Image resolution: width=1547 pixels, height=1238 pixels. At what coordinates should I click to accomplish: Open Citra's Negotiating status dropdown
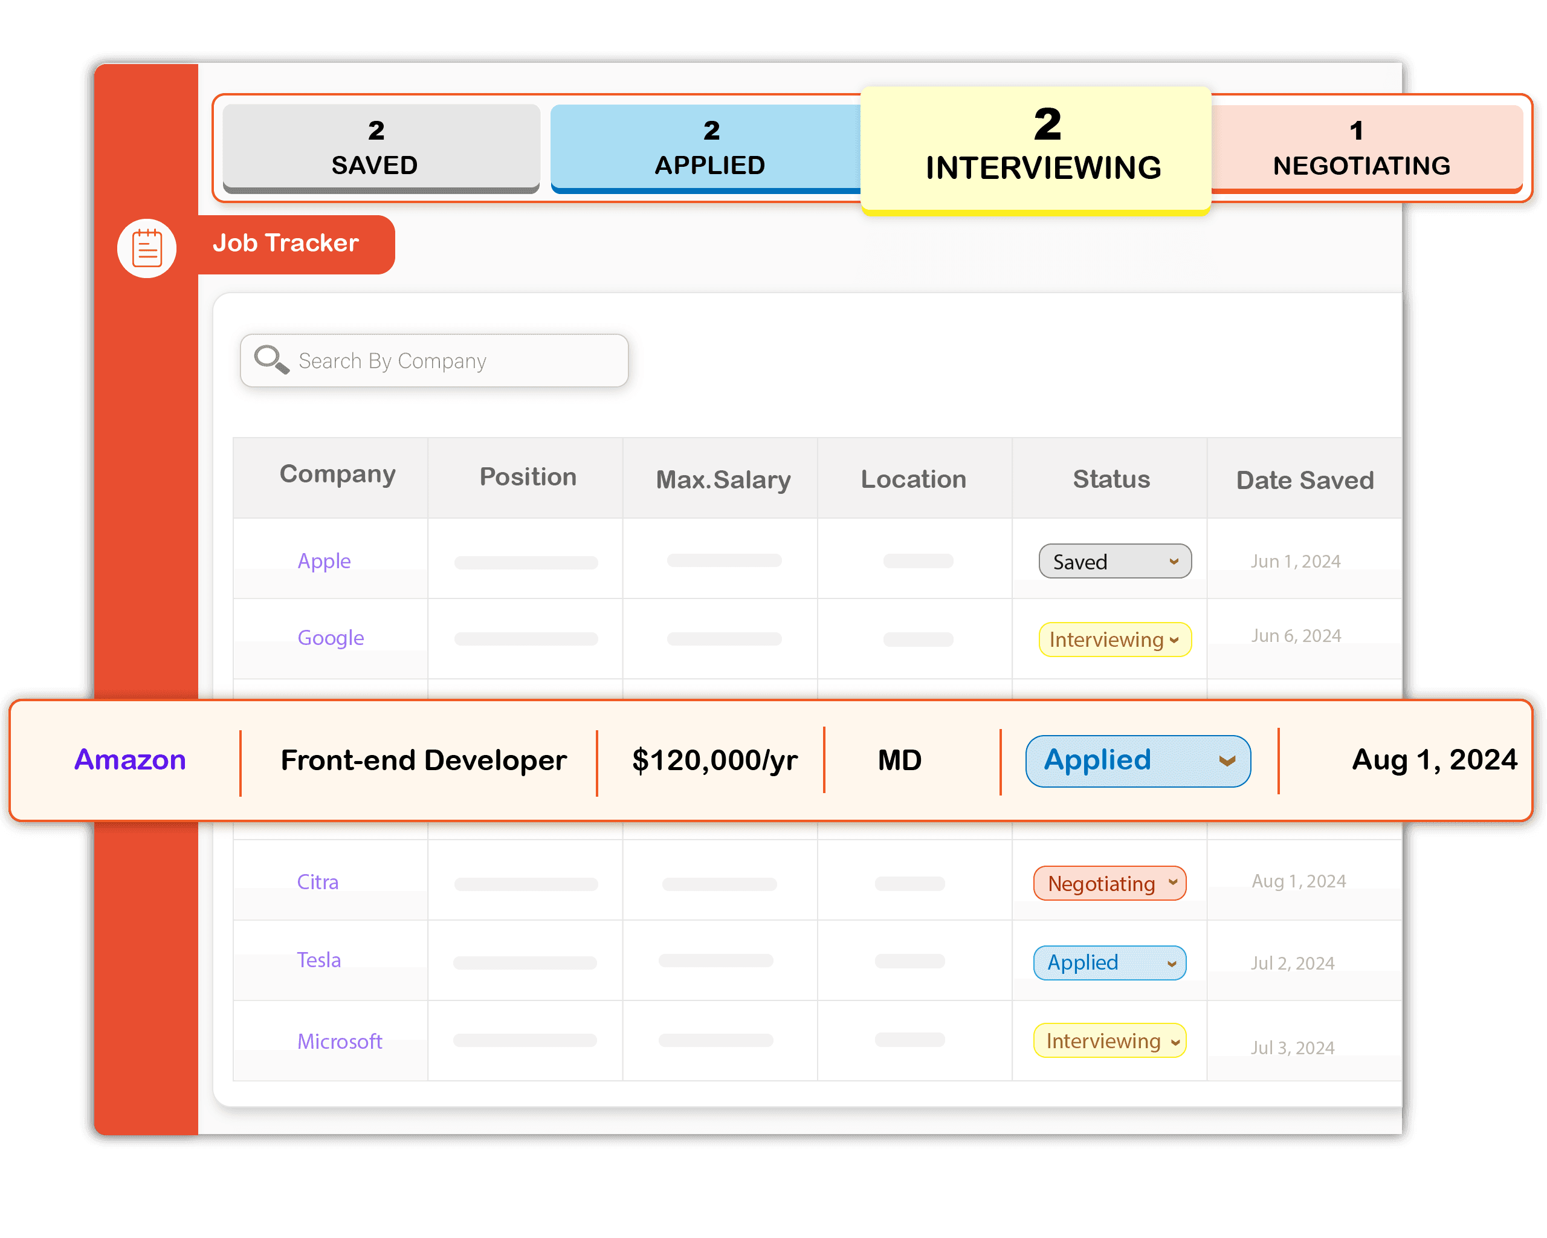point(1109,884)
